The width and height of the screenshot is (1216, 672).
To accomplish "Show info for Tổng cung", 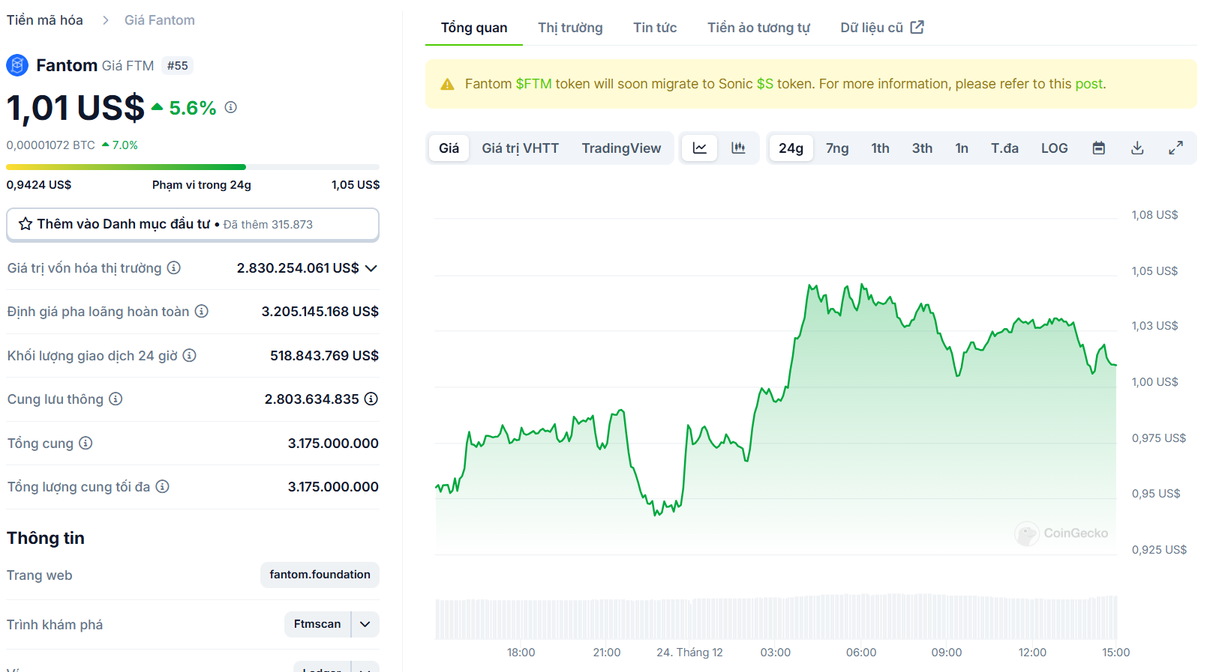I will pos(86,443).
